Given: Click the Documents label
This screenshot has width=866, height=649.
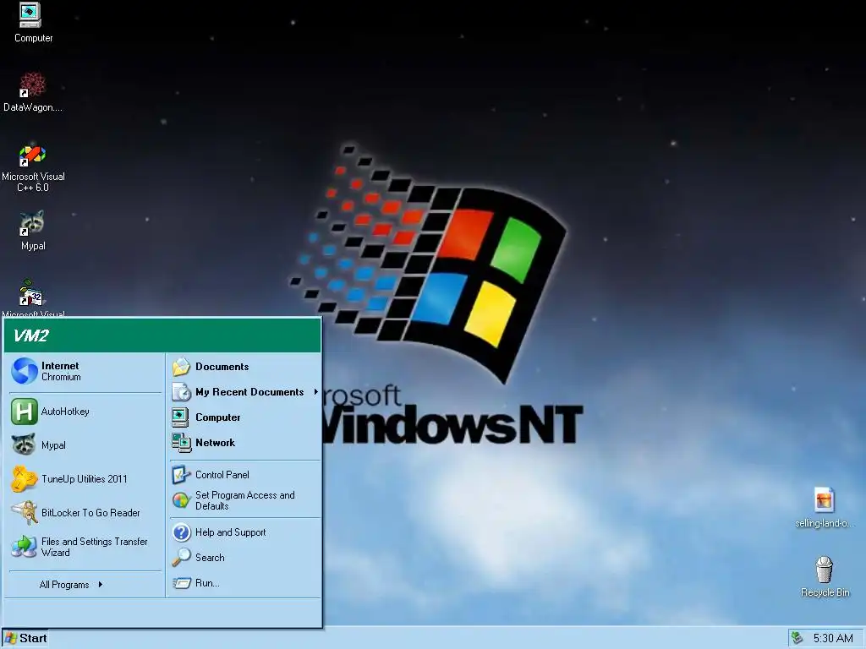Looking at the screenshot, I should pos(222,367).
